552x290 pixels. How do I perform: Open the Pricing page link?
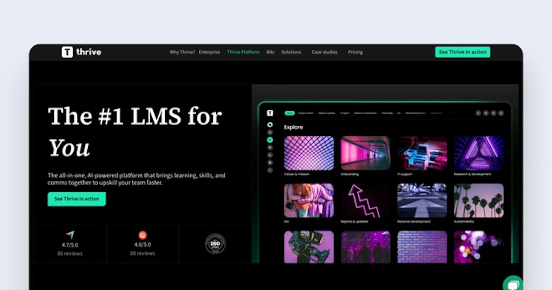click(355, 52)
